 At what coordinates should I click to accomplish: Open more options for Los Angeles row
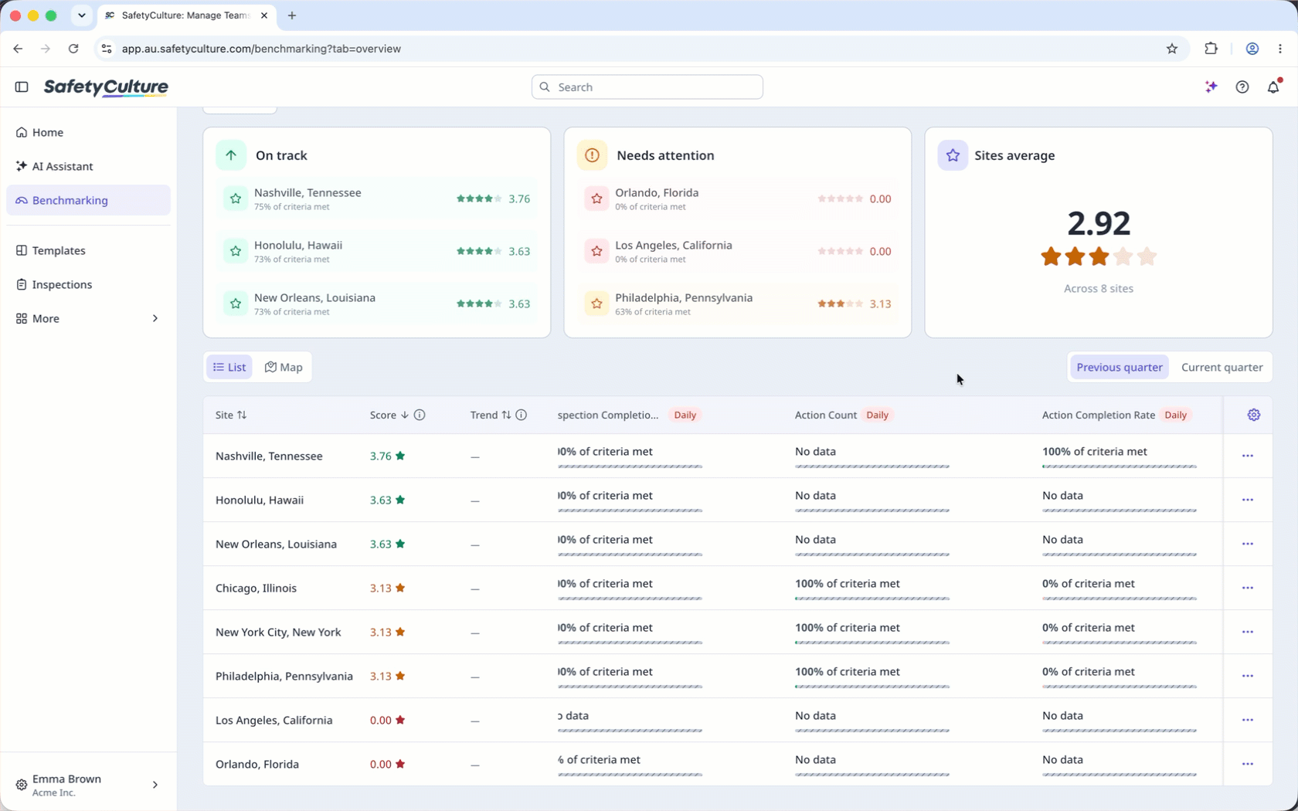1248,720
